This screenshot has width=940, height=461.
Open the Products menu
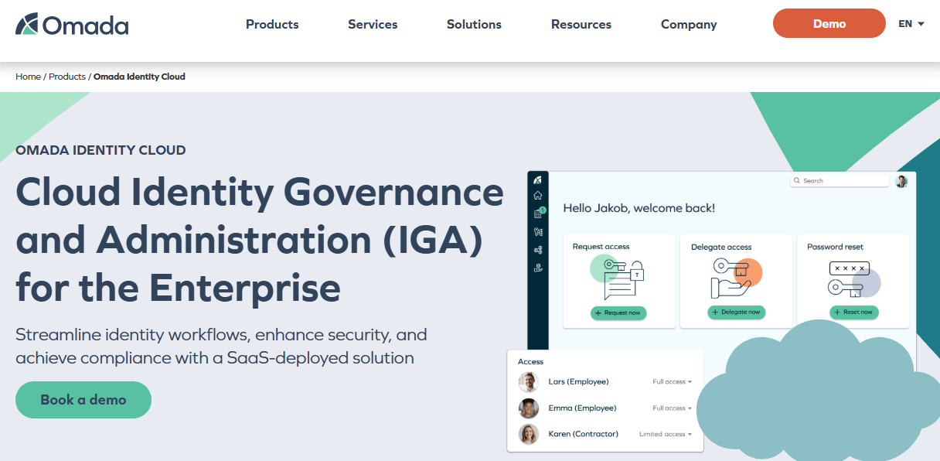click(272, 24)
